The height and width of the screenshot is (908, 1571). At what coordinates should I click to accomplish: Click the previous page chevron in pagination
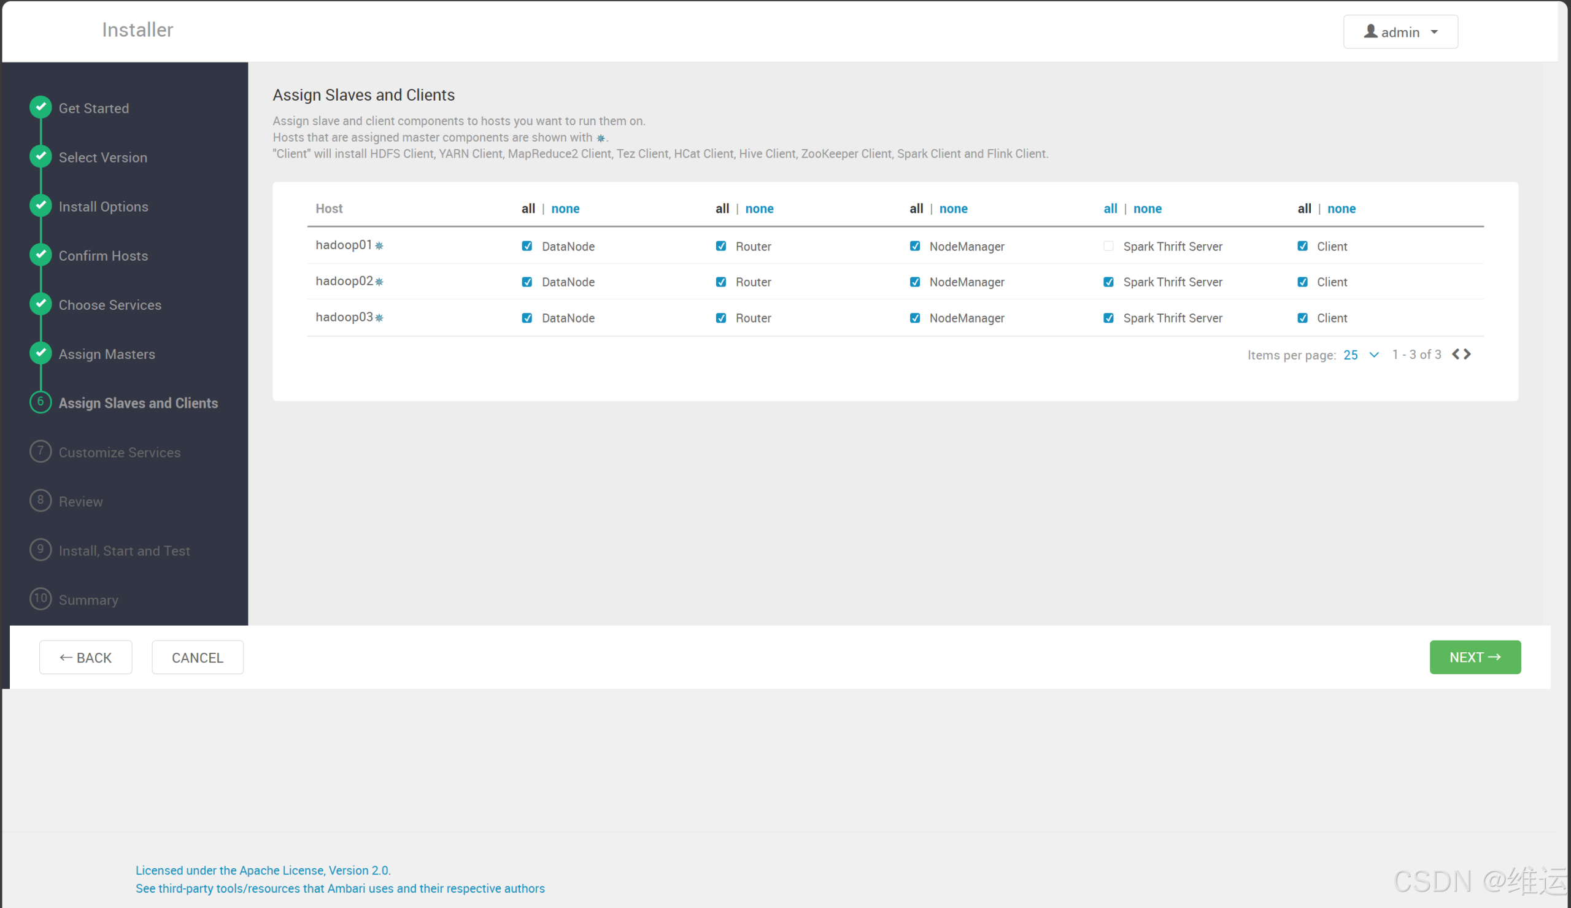pos(1455,354)
